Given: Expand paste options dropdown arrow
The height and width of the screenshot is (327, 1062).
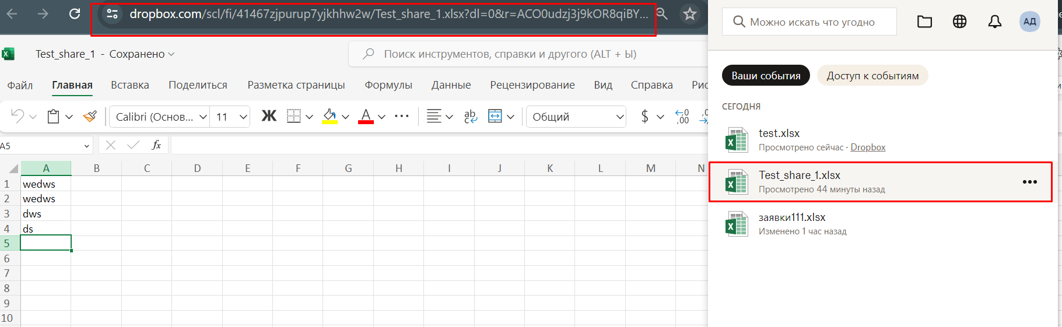Looking at the screenshot, I should coord(69,117).
